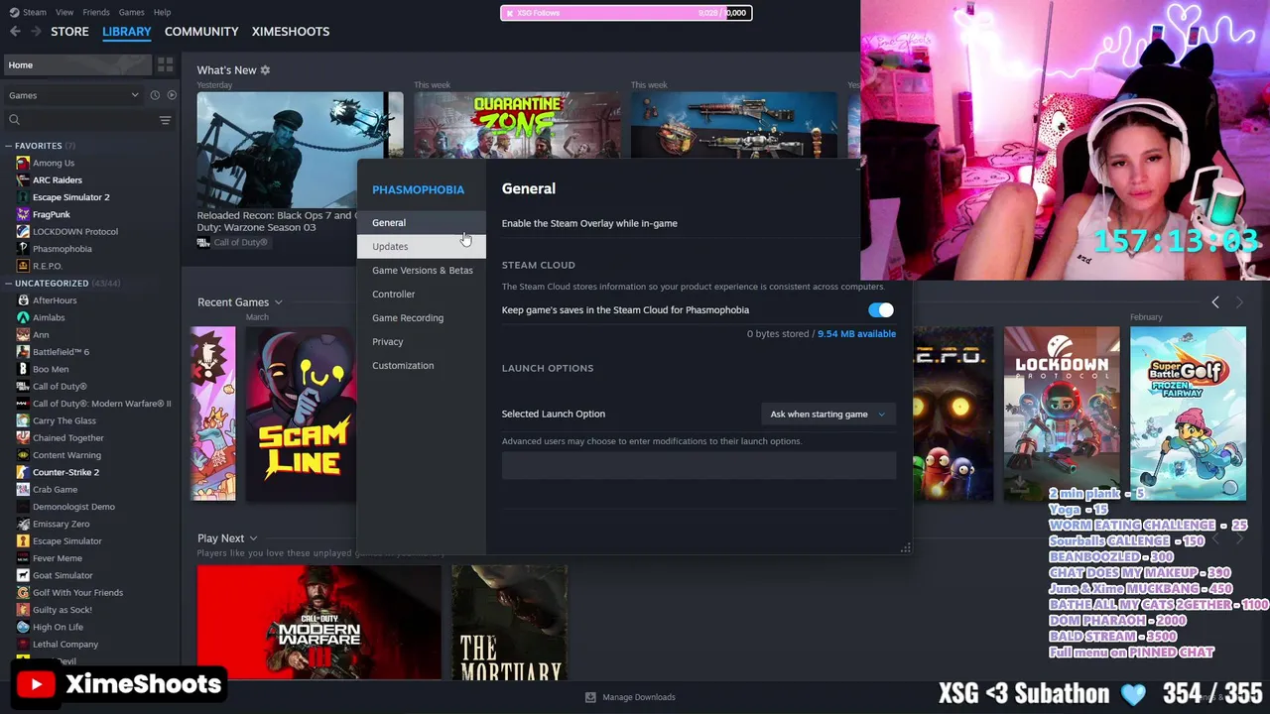This screenshot has height=714, width=1270.
Task: Open the Scam Line game cover
Action: tap(302, 415)
